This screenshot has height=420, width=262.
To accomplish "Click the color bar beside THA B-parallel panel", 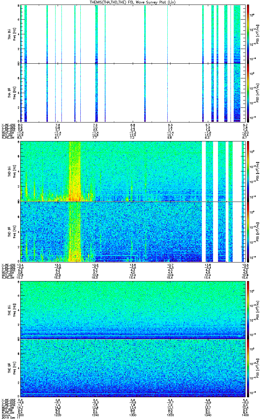I will 248,93.
